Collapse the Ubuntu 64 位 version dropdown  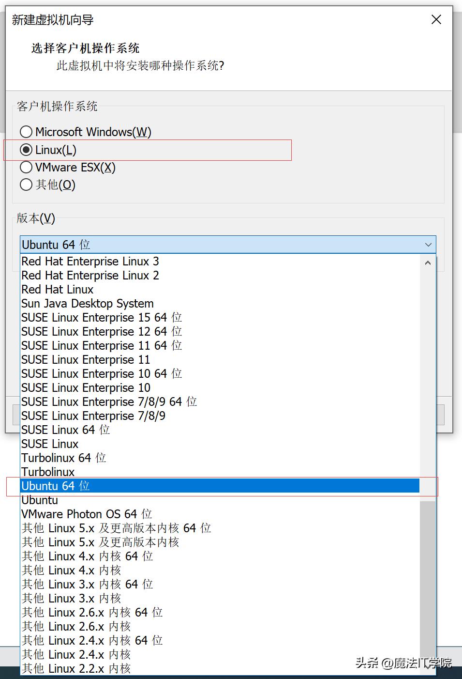428,245
